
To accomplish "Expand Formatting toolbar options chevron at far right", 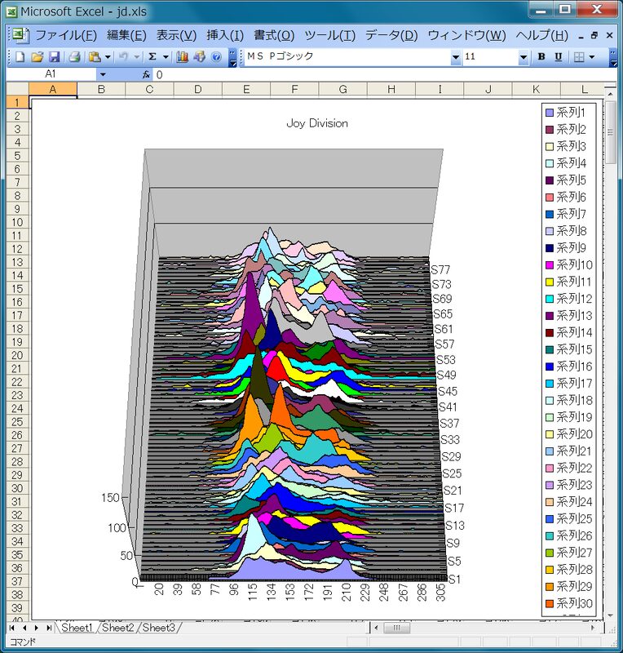I will pos(613,57).
